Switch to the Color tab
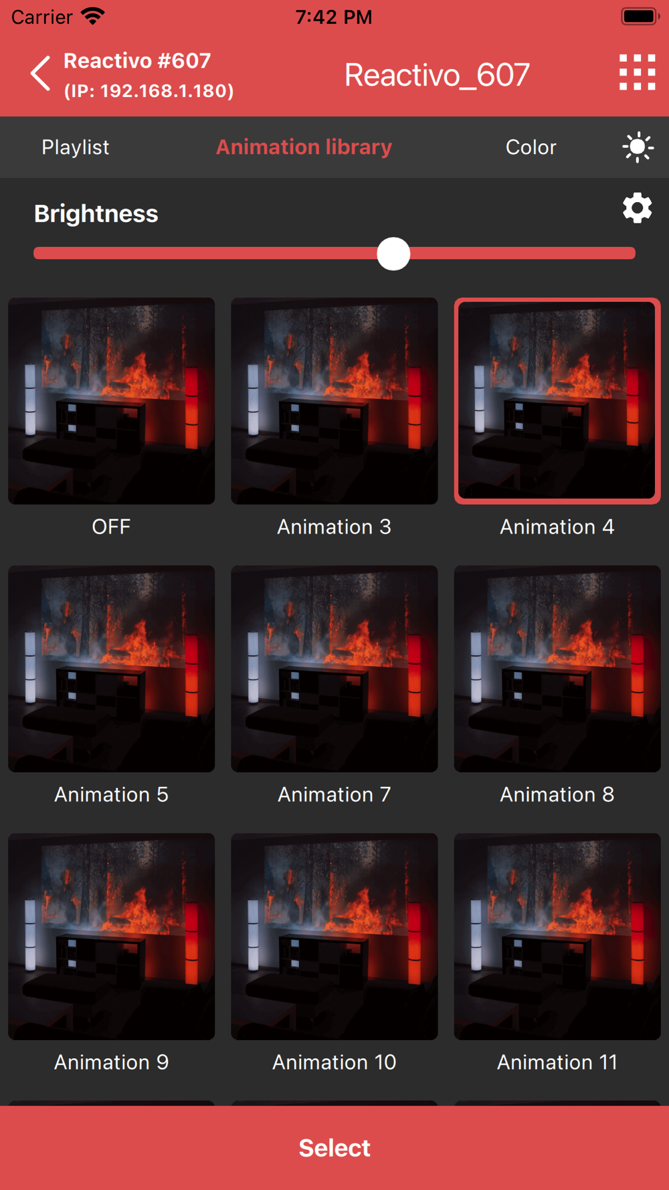This screenshot has height=1190, width=669. tap(531, 147)
